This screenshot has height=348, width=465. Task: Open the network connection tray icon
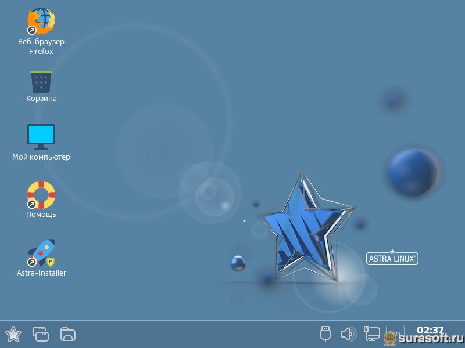372,334
